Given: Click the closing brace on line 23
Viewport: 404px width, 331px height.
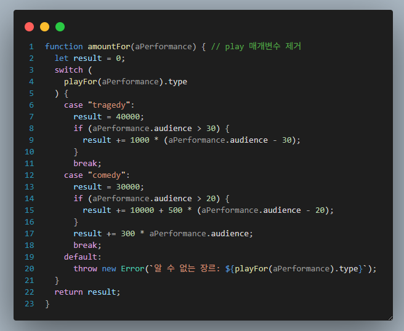Looking at the screenshot, I should 47,304.
